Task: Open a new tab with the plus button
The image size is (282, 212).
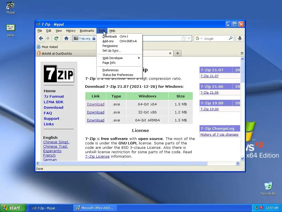Action: [178, 53]
